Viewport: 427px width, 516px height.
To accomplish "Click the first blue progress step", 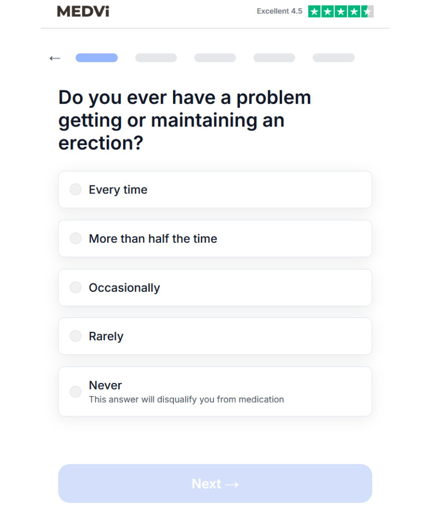I will click(97, 58).
